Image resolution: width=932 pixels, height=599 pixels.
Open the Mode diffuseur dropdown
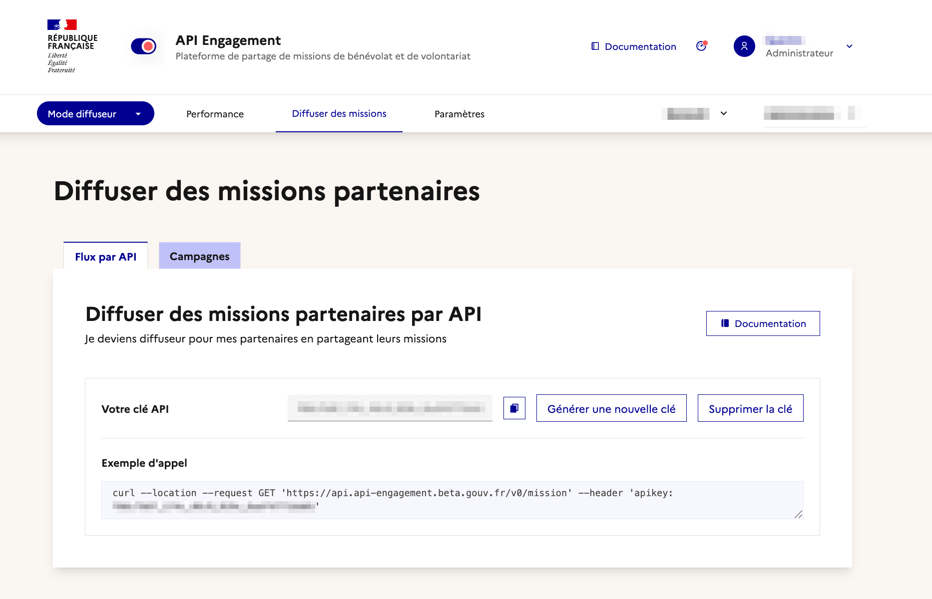click(95, 114)
